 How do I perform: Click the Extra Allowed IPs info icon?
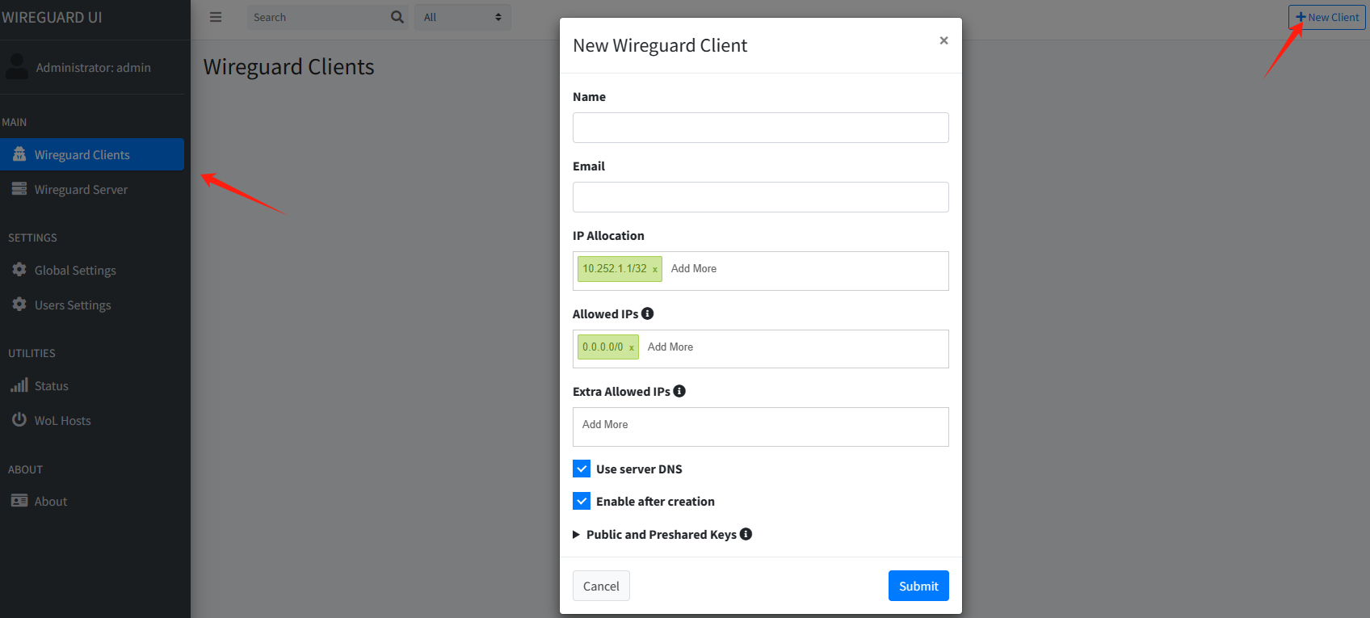point(679,391)
